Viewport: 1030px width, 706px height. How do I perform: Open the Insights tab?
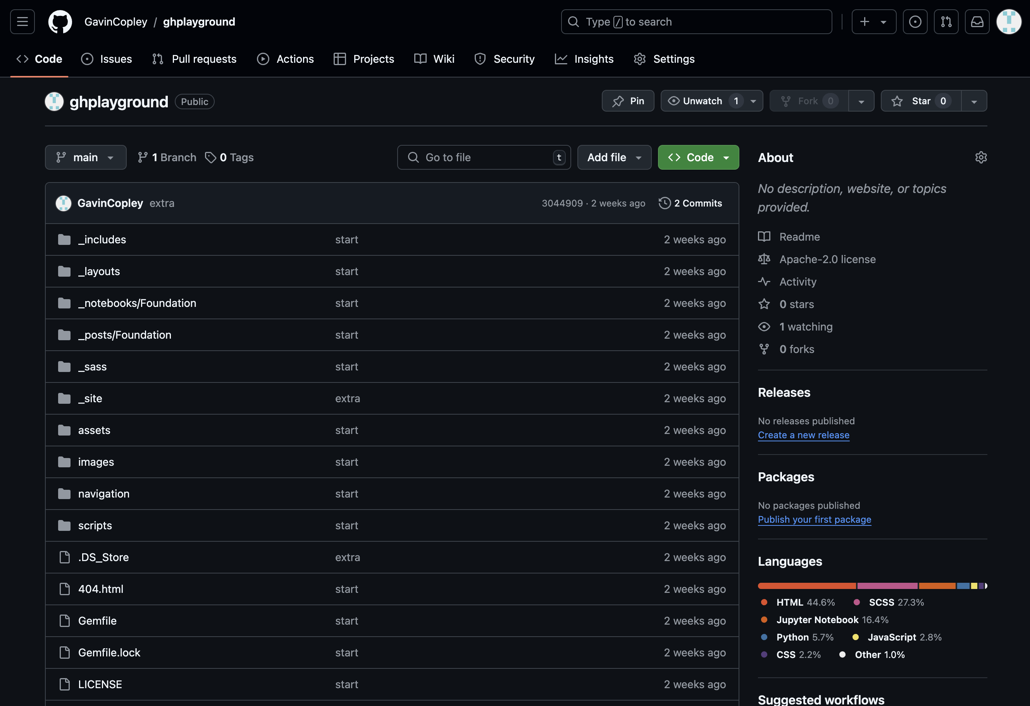584,59
